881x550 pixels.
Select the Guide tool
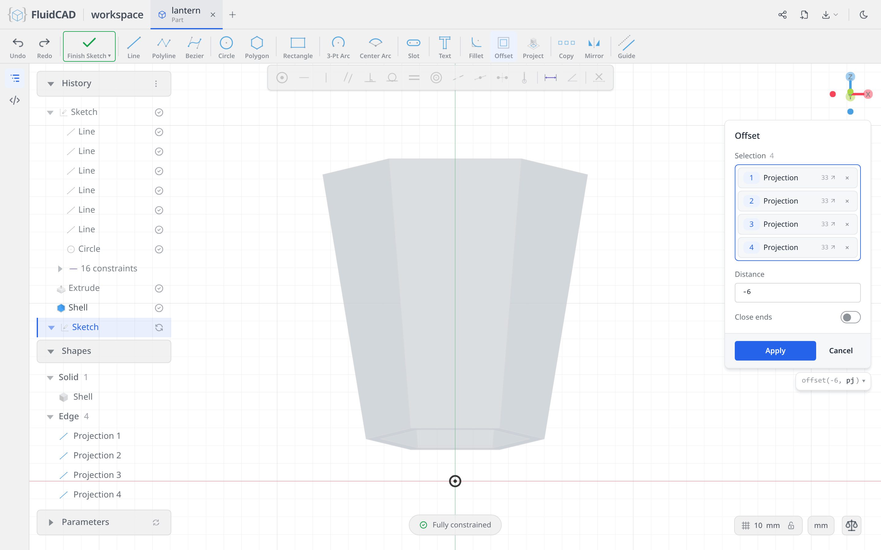pyautogui.click(x=626, y=47)
